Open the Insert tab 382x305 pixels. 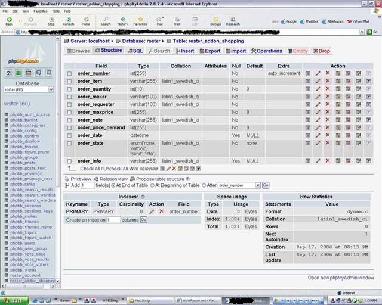(185, 51)
